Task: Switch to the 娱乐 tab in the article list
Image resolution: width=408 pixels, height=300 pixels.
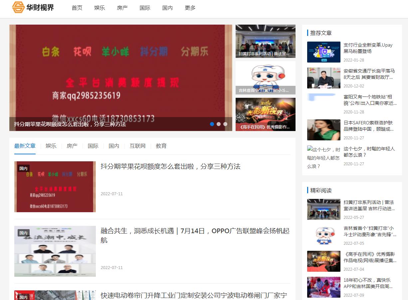Action: click(x=51, y=146)
